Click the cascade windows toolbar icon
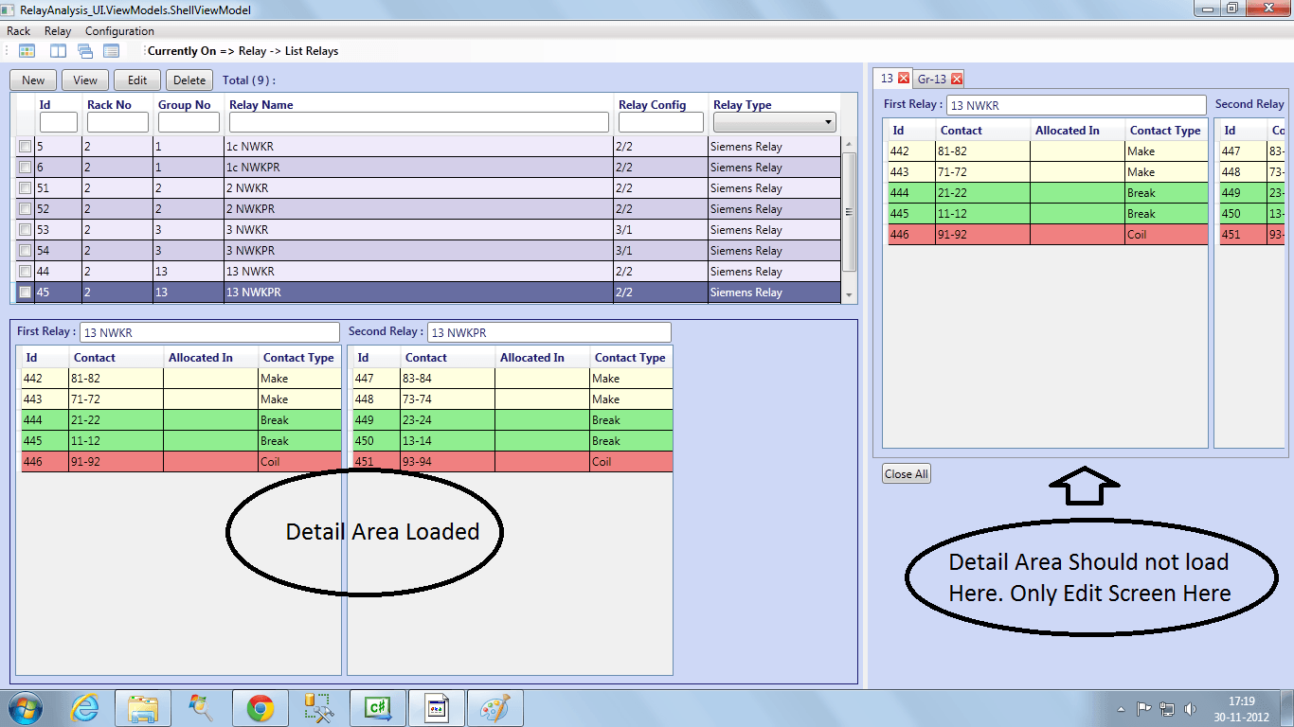The height and width of the screenshot is (727, 1294). click(85, 51)
